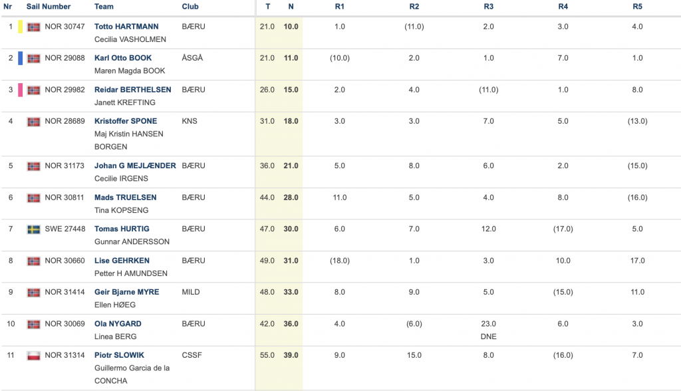Click flag icon next to NOR 31173
The height and width of the screenshot is (391, 681).
pos(33,166)
